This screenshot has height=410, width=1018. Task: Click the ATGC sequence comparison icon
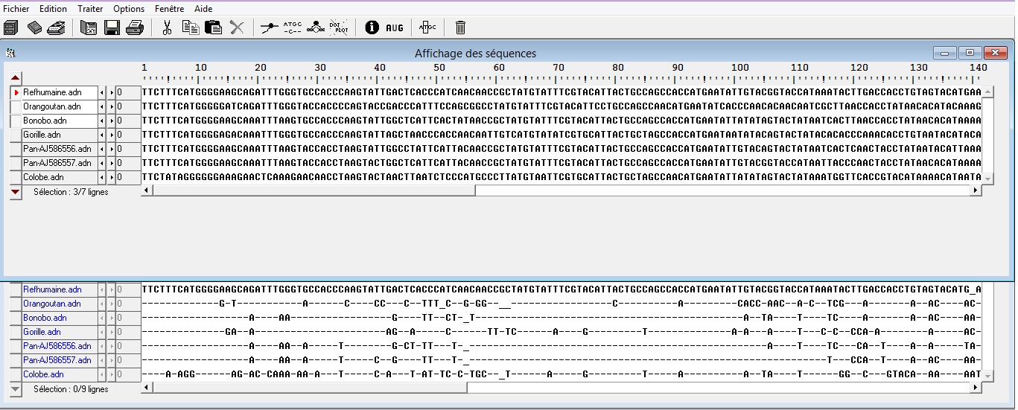coord(293,28)
